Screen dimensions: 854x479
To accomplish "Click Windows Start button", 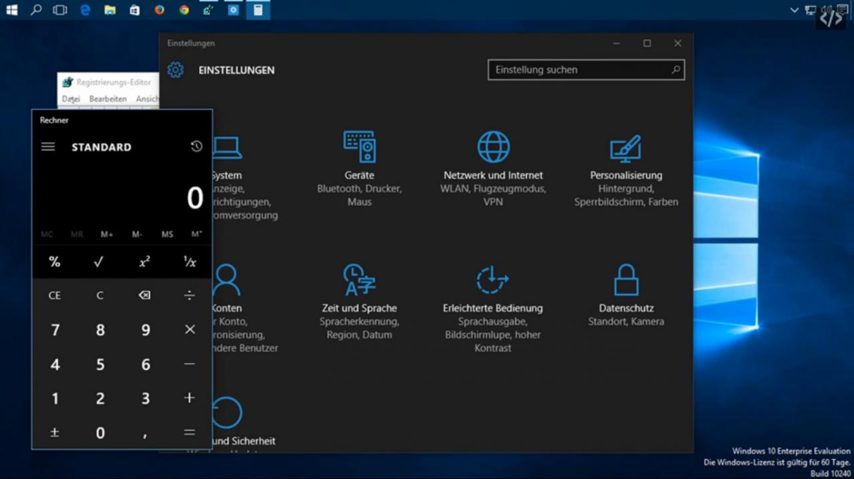I will (12, 10).
